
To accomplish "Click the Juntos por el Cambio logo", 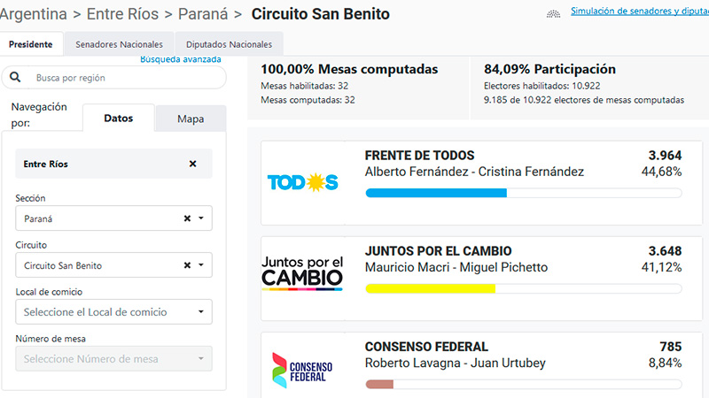I will click(x=302, y=274).
